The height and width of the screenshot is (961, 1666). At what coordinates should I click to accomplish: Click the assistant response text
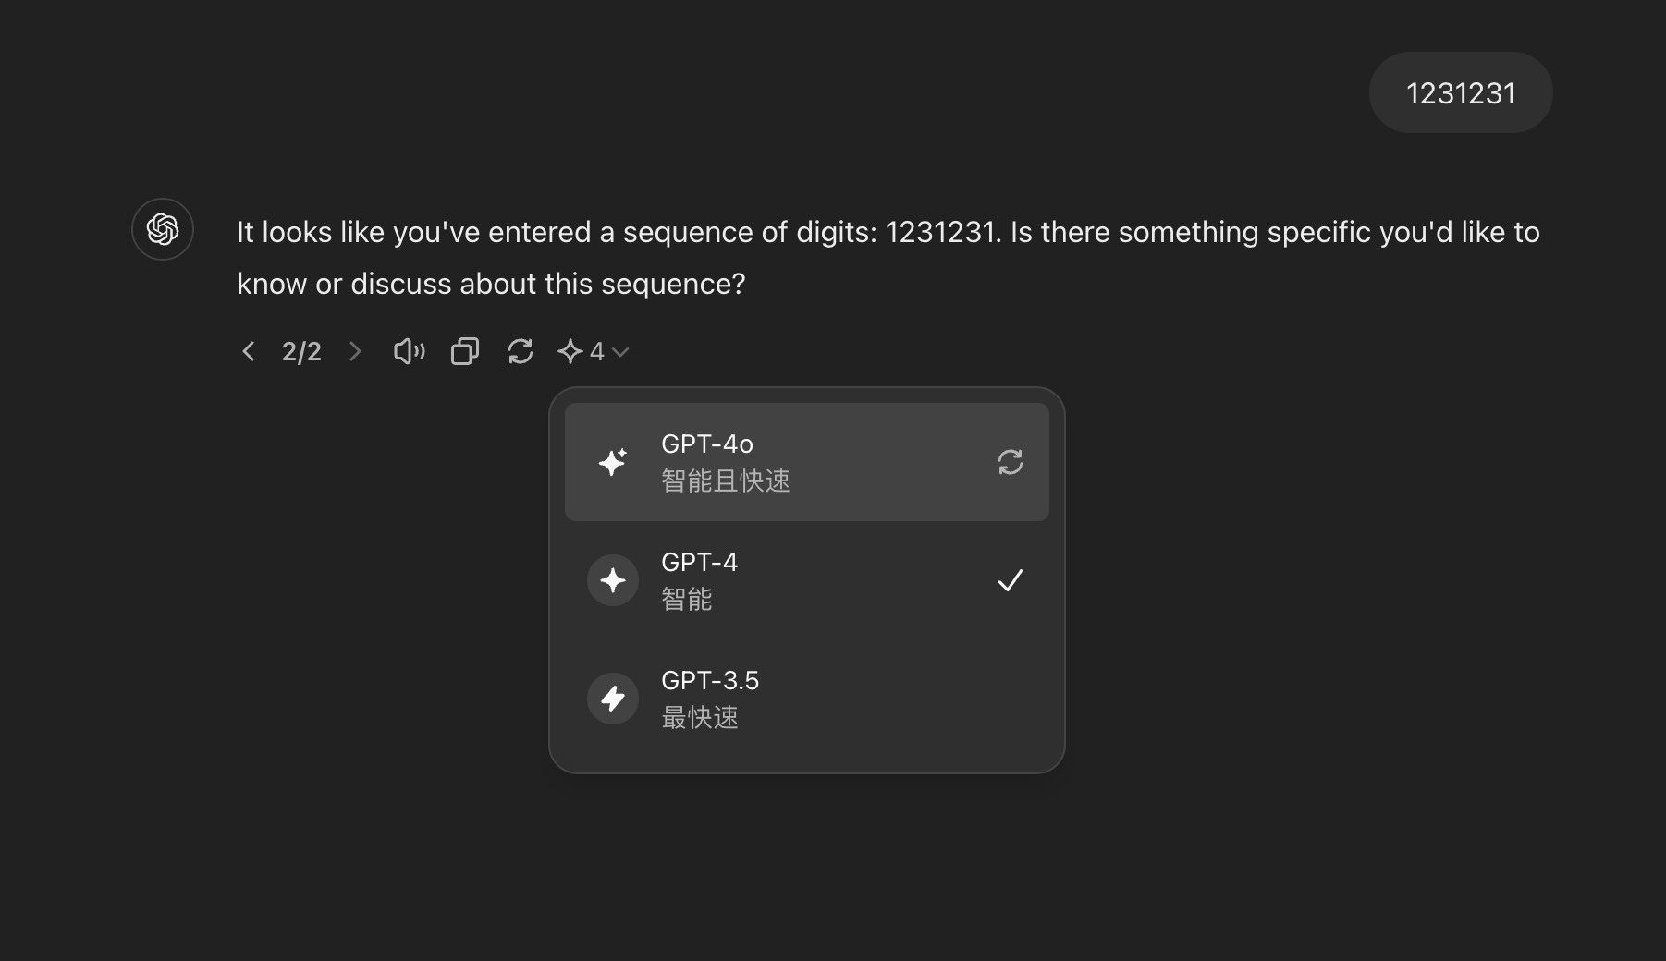click(888, 258)
